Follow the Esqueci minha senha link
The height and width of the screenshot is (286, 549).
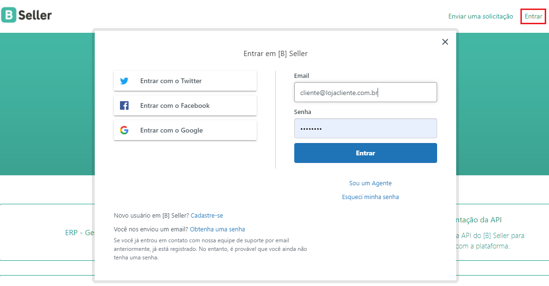[370, 197]
